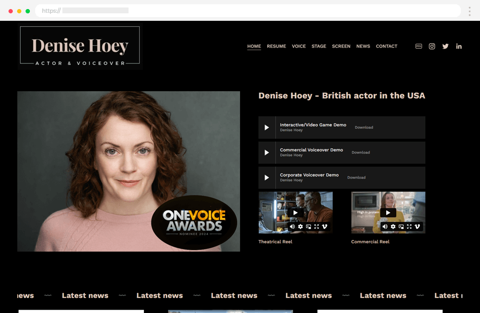Play the Theatrical Reel video
480x313 pixels.
[x=295, y=212]
